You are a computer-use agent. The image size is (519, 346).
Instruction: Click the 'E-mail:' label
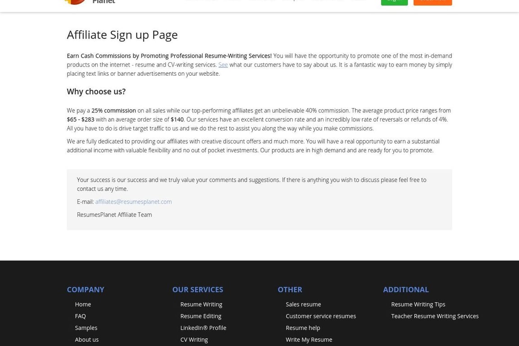click(x=86, y=202)
